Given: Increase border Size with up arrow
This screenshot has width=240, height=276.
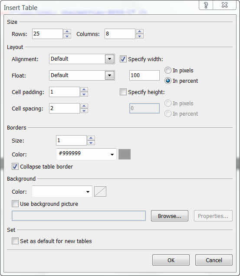Looking at the screenshot, I should pyautogui.click(x=91, y=138).
